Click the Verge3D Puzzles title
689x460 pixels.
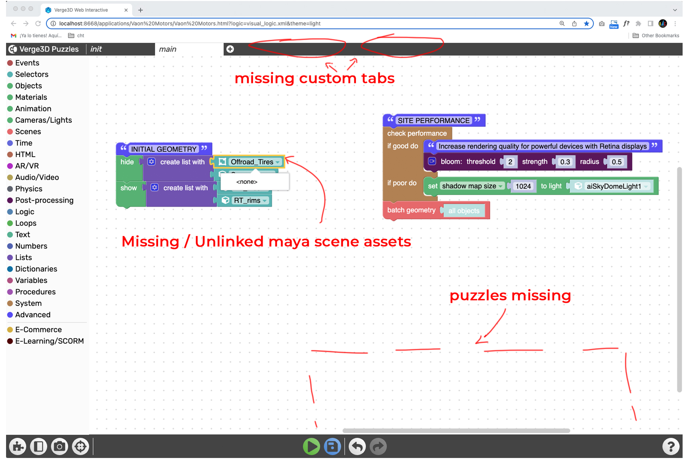49,49
